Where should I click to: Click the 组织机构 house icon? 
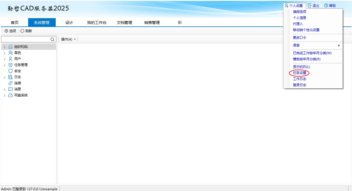[x=10, y=47]
